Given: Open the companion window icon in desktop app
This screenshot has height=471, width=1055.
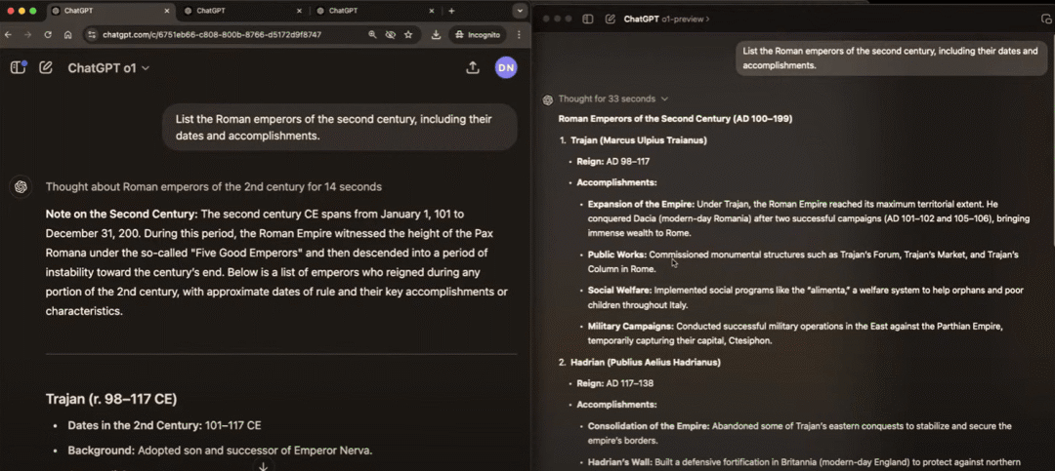Looking at the screenshot, I should click(1045, 19).
